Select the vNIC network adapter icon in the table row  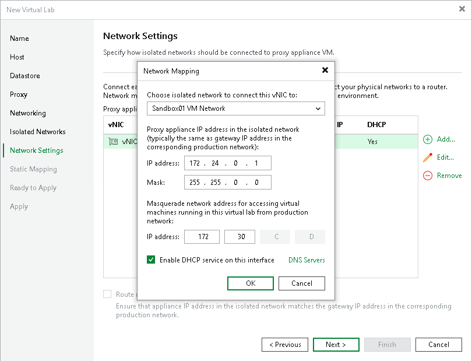tap(113, 141)
